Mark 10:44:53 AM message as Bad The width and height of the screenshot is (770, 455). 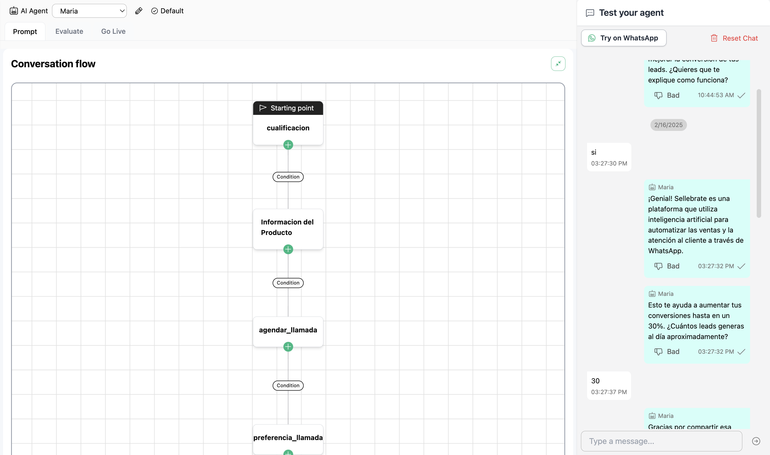[x=667, y=95]
